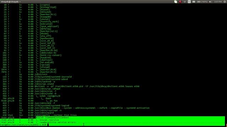The width and height of the screenshot is (227, 127).
Task: Click the /sbin/rpcbind -w line
Action: point(29,81)
